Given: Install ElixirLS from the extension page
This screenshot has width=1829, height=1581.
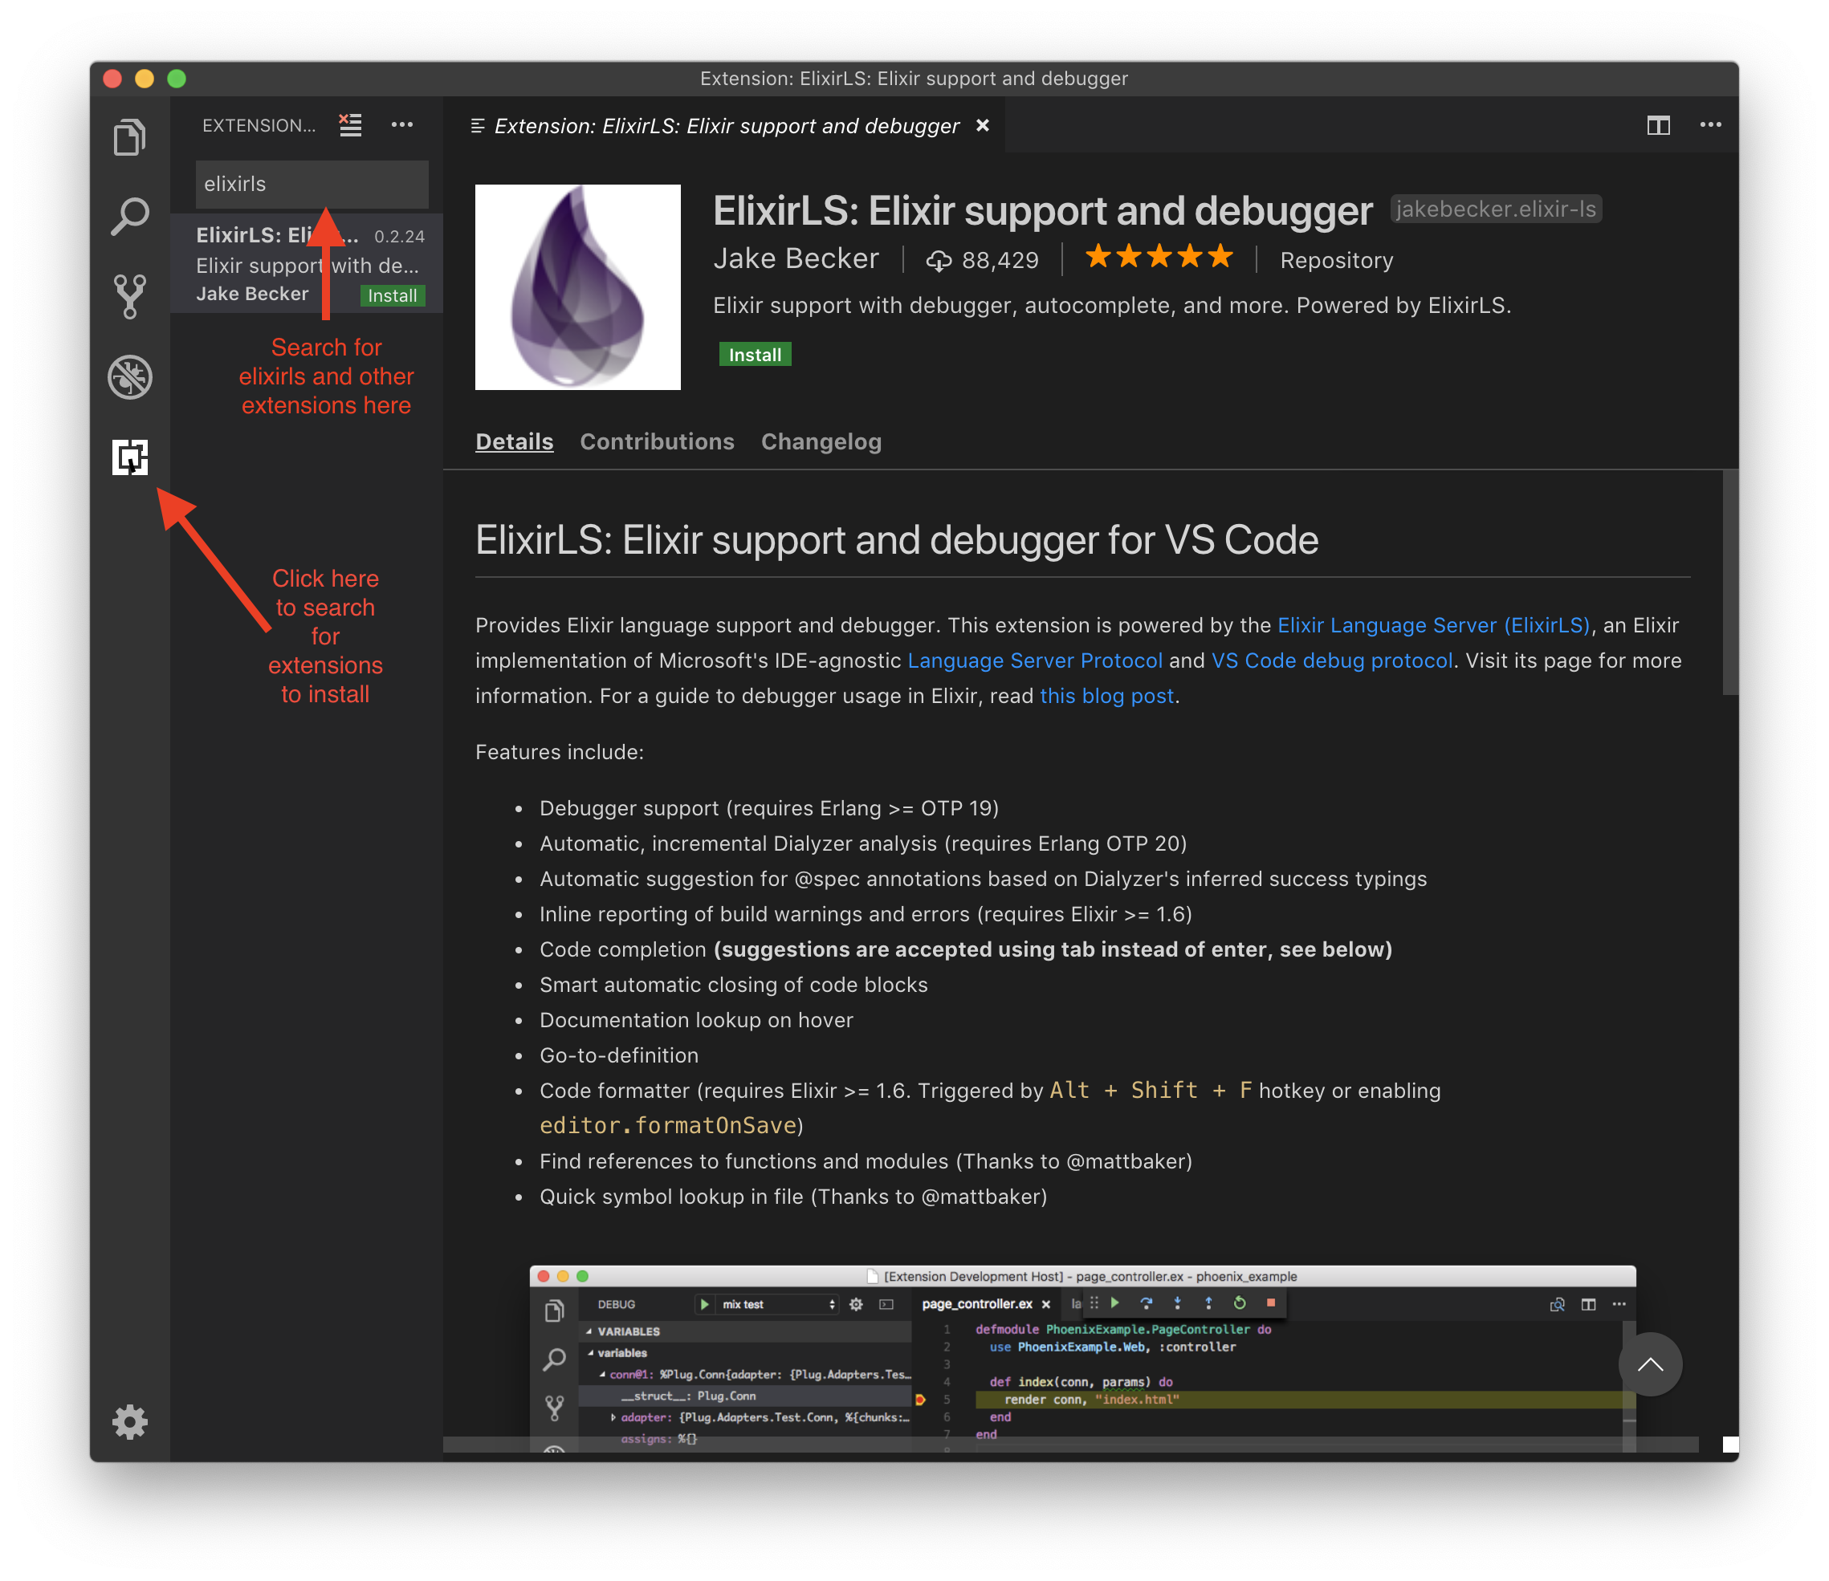Looking at the screenshot, I should [x=754, y=355].
